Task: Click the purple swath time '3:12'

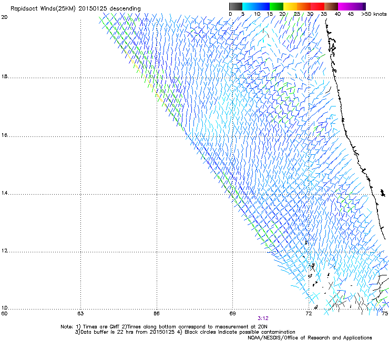Action: 263,318
